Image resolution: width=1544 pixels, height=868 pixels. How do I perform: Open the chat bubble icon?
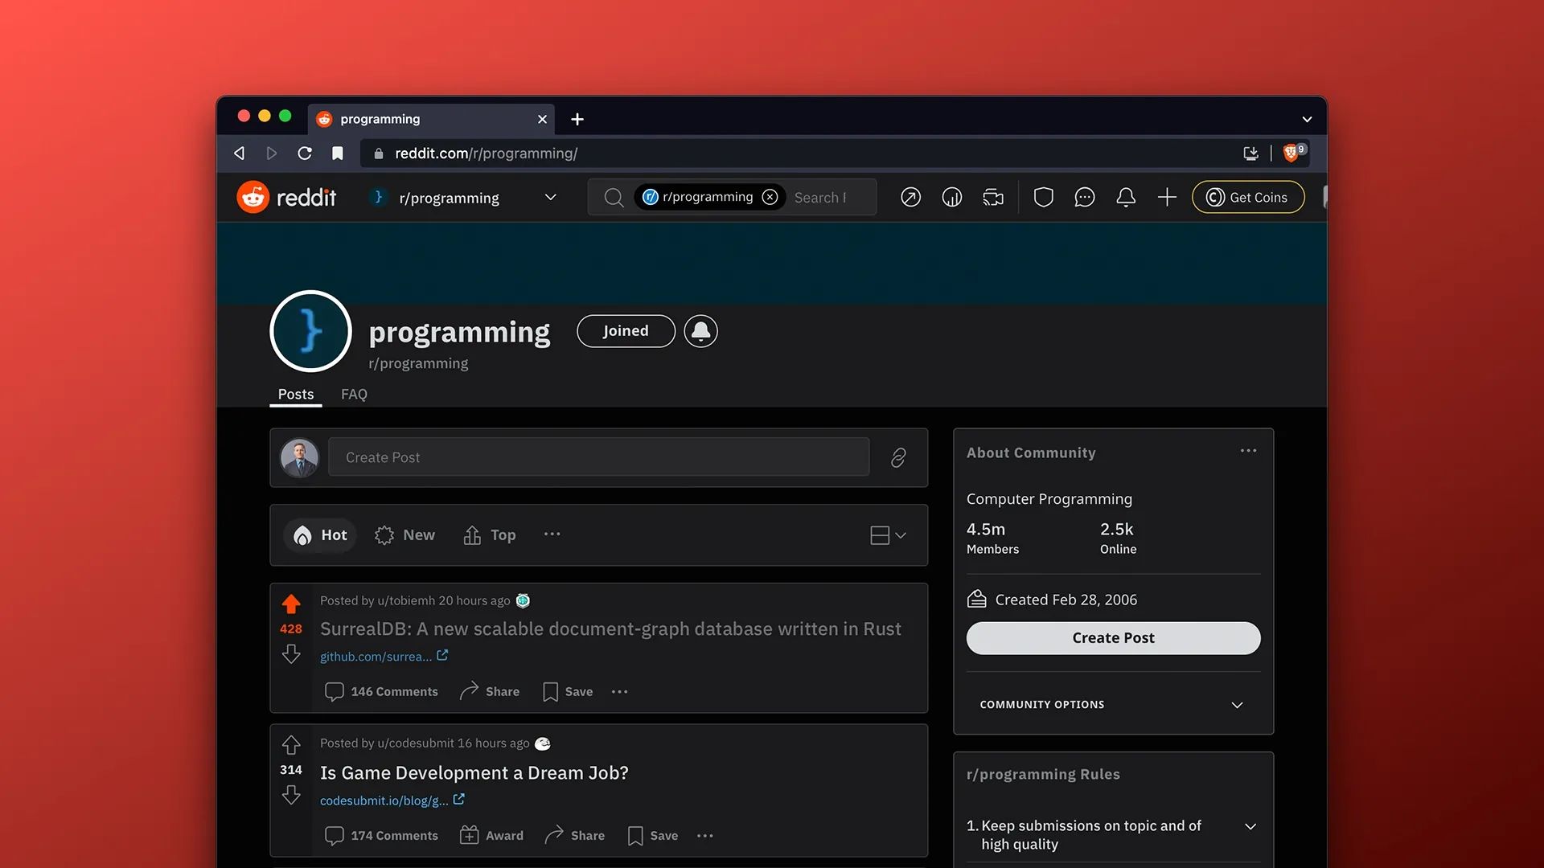(x=1084, y=198)
